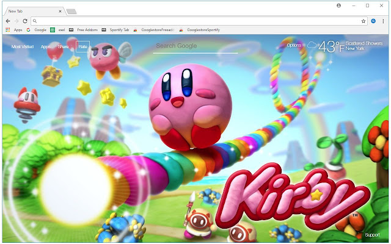The width and height of the screenshot is (391, 244).
Task: Bookmark this page with the star icon
Action: tap(364, 21)
